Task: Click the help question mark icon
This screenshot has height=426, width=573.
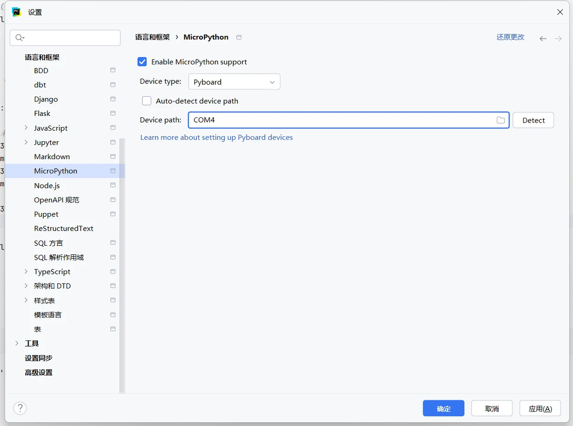Action: [x=20, y=408]
